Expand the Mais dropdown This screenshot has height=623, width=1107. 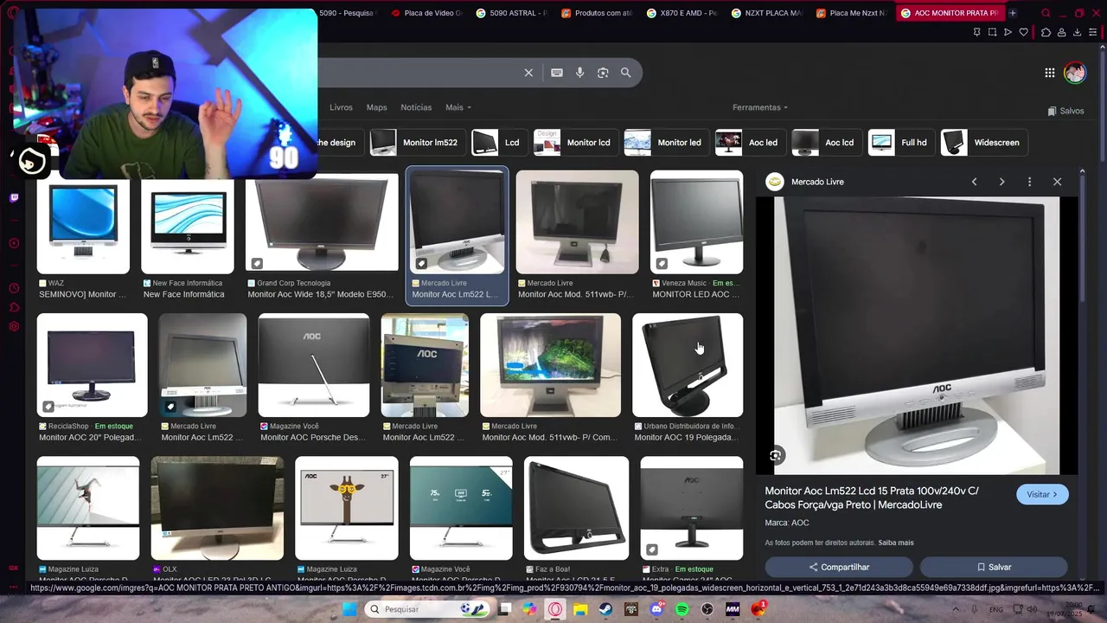point(458,107)
